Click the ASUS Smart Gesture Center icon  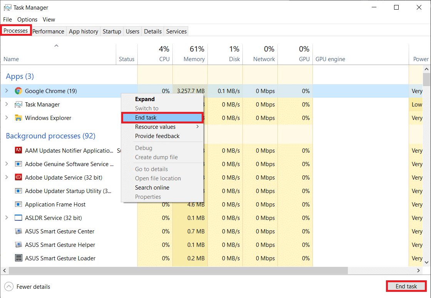click(18, 231)
